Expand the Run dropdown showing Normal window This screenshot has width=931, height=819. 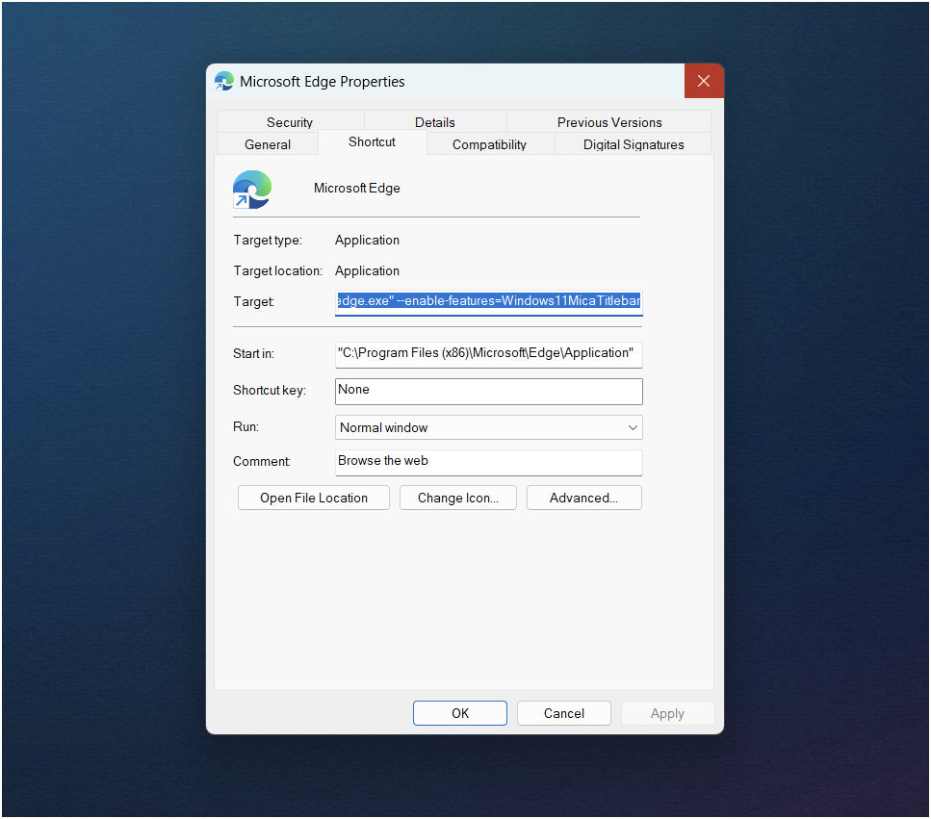tap(489, 427)
